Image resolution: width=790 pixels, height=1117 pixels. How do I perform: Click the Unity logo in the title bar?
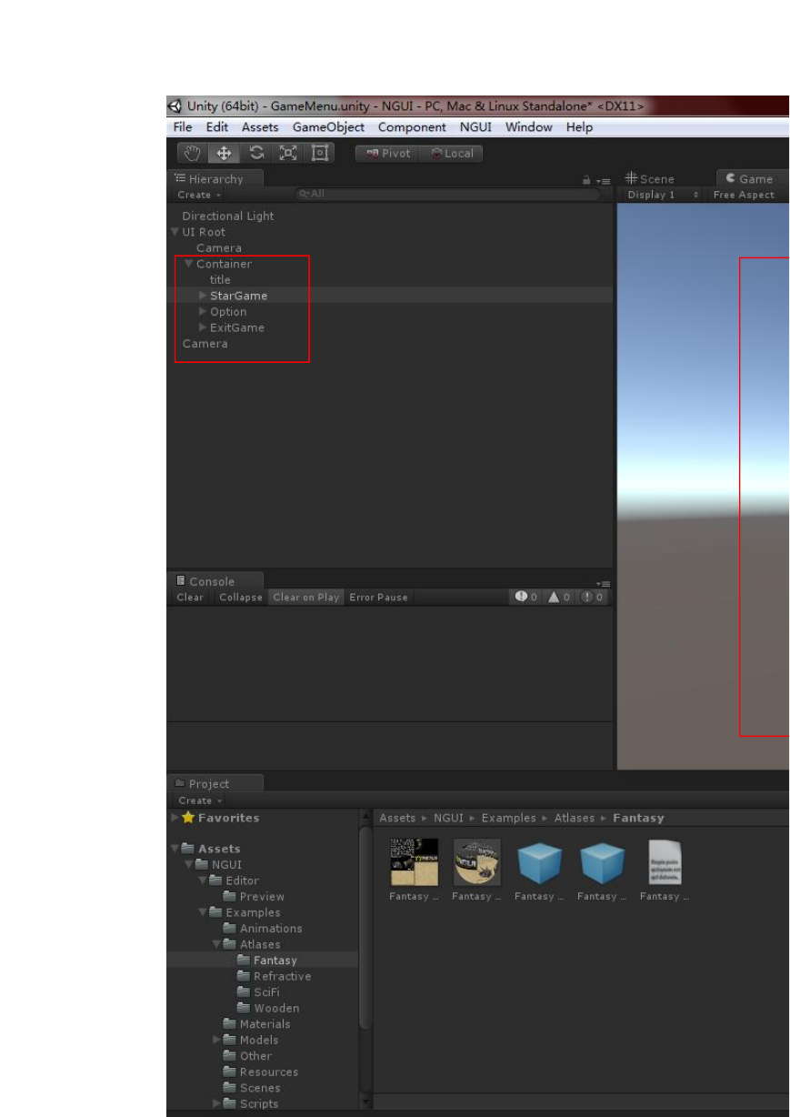175,106
